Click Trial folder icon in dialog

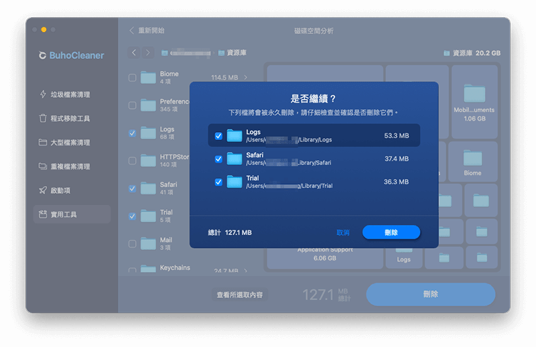[234, 182]
